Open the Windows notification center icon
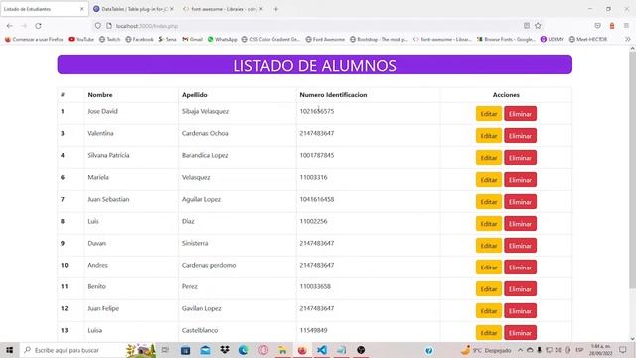 (x=623, y=350)
